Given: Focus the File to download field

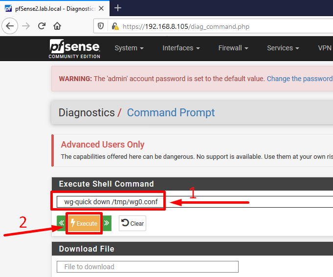Looking at the screenshot, I should tap(148, 267).
